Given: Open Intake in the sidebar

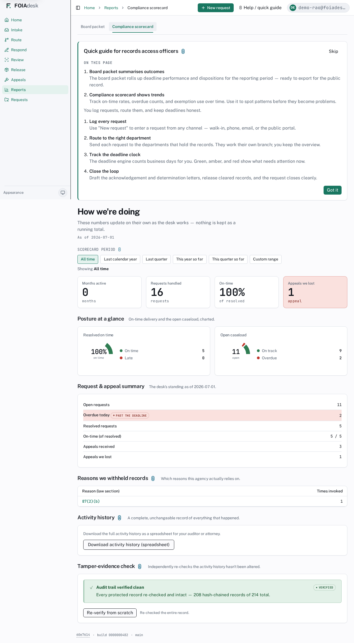Looking at the screenshot, I should coord(35,30).
